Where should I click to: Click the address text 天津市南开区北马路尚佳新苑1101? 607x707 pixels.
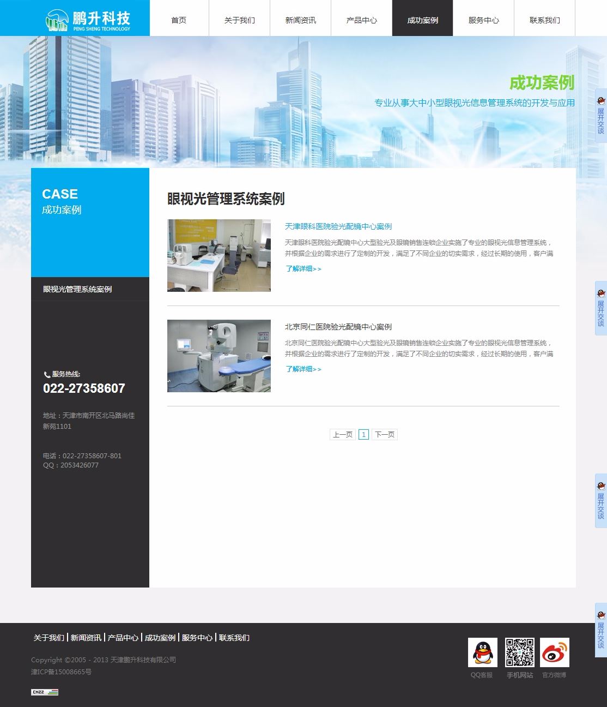point(89,421)
